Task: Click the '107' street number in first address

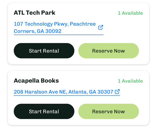Action: (x=19, y=24)
